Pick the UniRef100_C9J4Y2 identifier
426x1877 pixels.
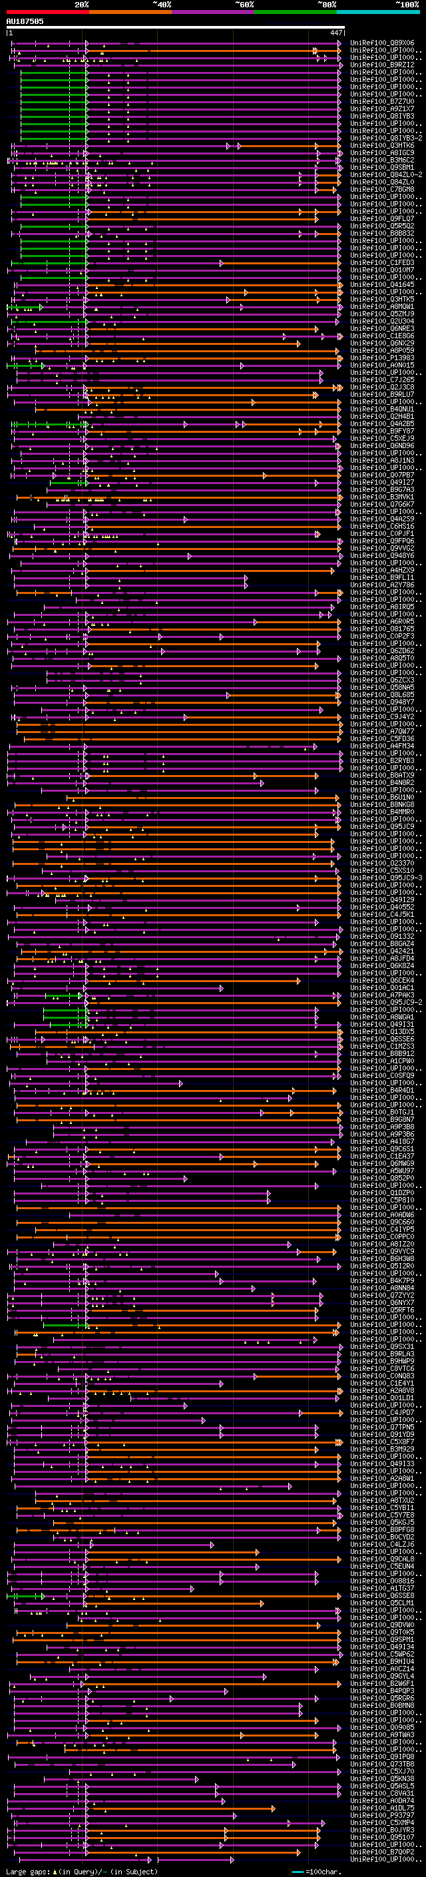pyautogui.click(x=381, y=716)
